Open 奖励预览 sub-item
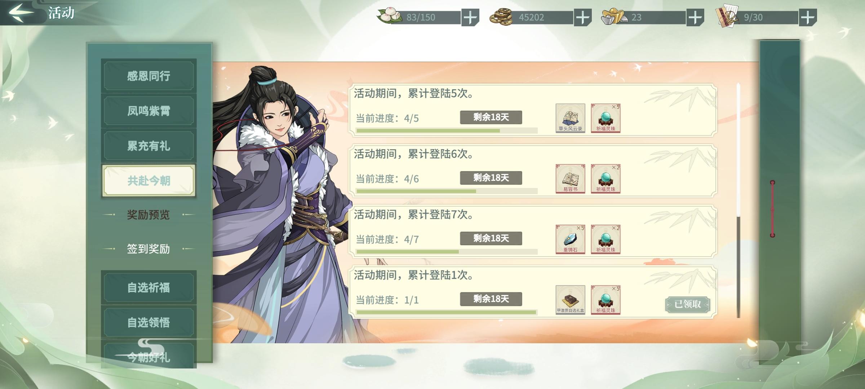The image size is (865, 389). pyautogui.click(x=148, y=215)
